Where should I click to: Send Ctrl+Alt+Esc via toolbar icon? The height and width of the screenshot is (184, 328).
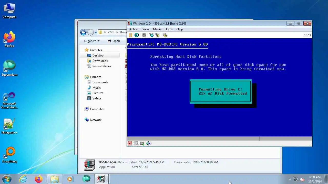pos(157,35)
